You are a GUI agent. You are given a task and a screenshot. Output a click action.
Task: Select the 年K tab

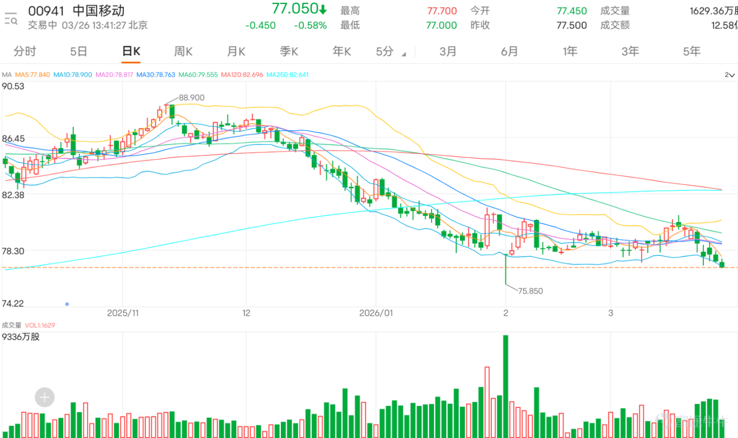(x=342, y=51)
